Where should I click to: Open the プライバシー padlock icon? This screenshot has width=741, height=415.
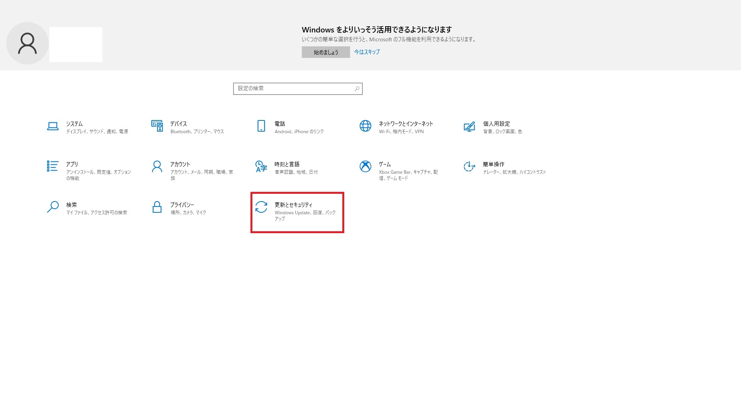[157, 207]
